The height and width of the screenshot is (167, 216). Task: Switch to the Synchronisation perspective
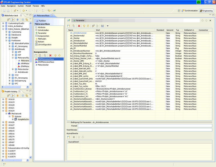189,11
